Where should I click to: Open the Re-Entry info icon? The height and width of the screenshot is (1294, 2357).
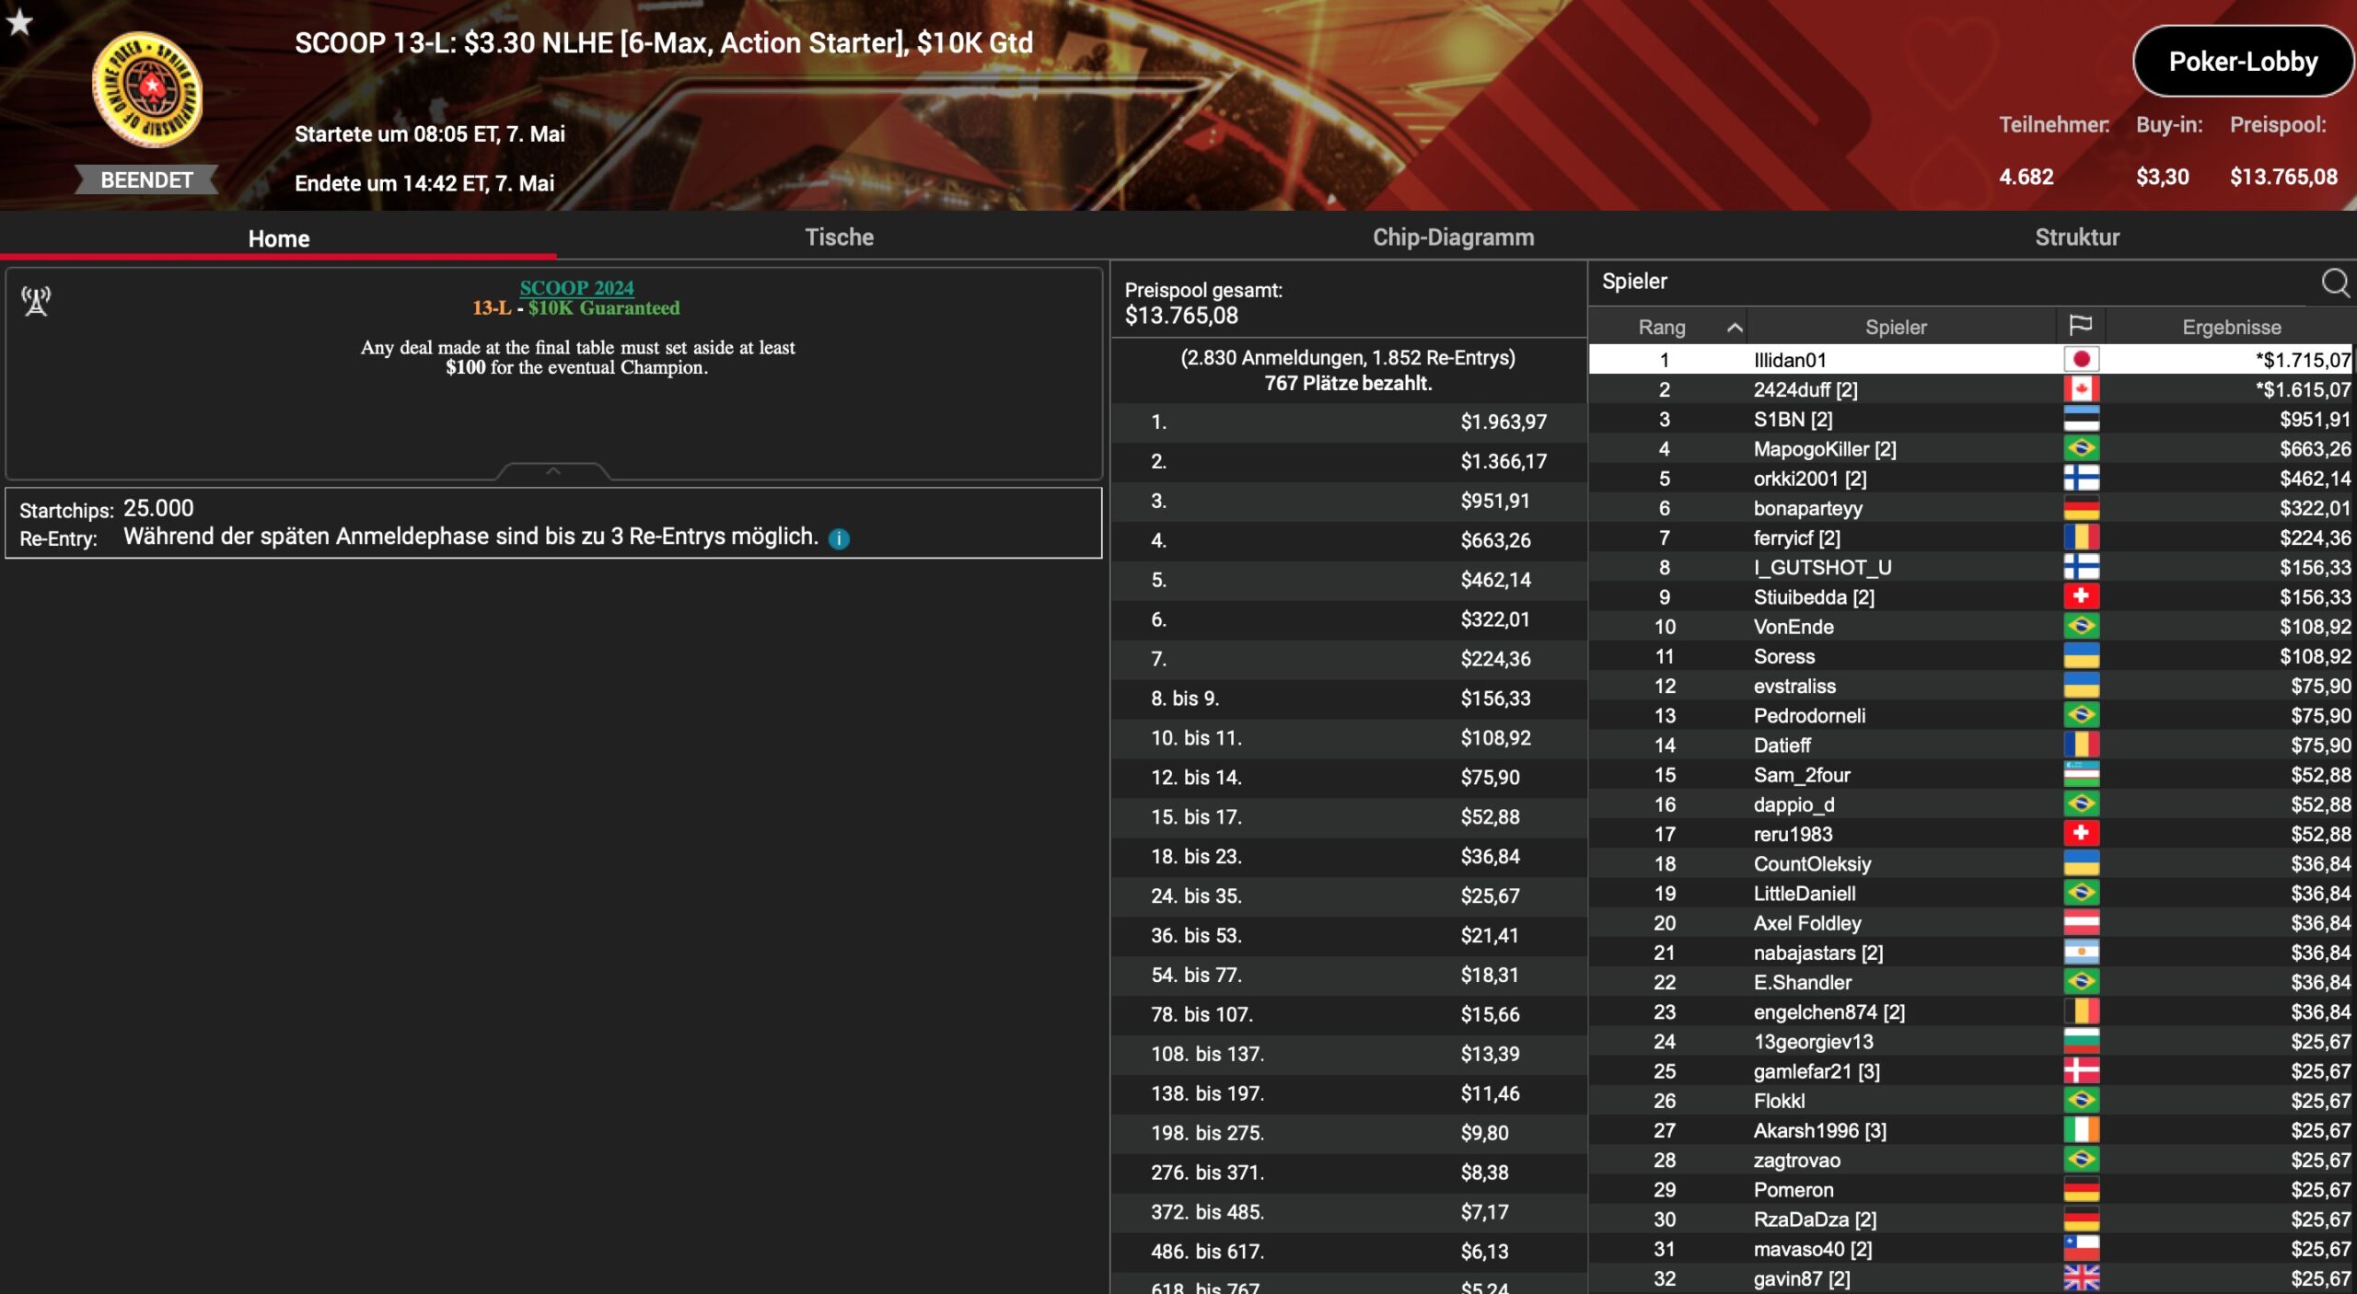tap(839, 538)
